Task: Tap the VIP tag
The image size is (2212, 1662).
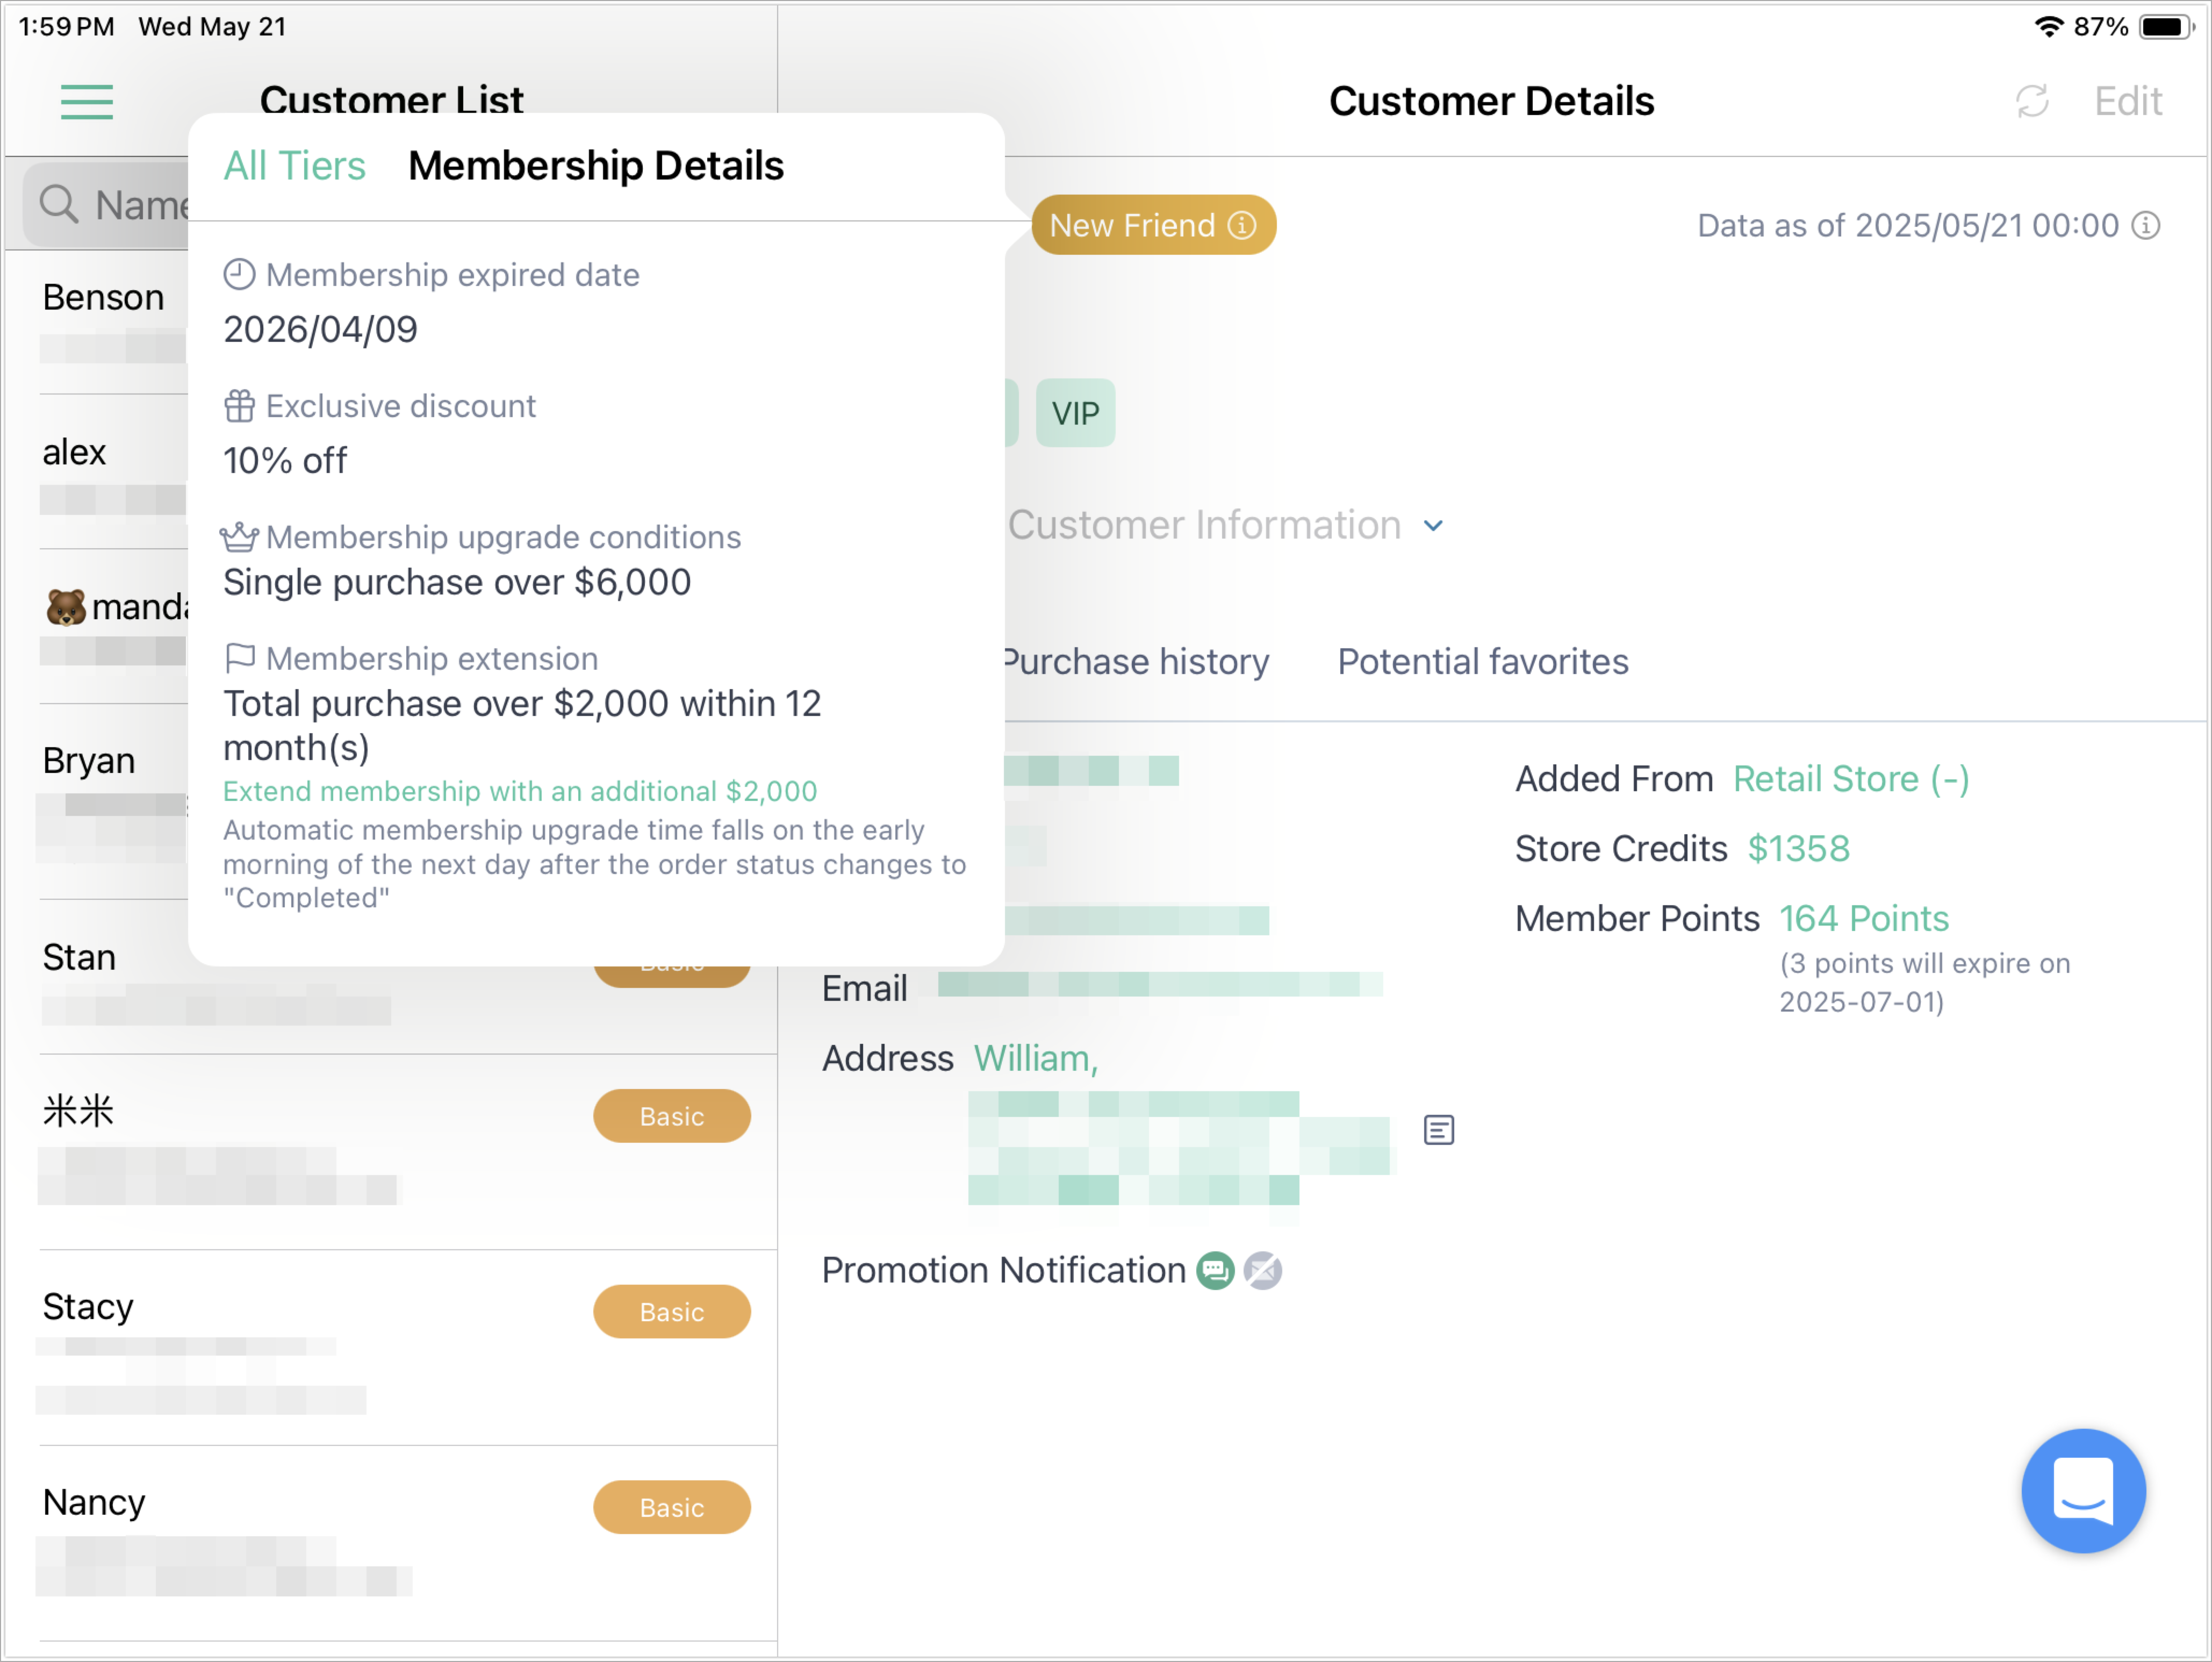Action: pos(1075,412)
